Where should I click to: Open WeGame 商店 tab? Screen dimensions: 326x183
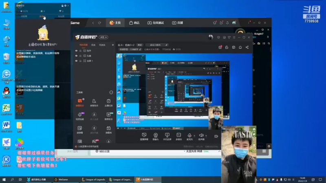click(x=134, y=23)
